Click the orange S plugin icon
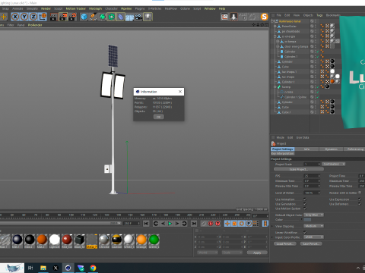Image resolution: width=365 pixels, height=273 pixels. pos(265,17)
